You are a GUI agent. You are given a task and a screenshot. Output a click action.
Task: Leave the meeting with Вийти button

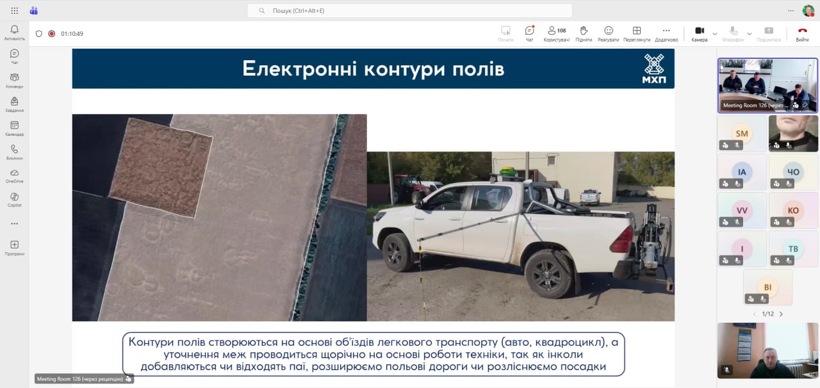802,33
